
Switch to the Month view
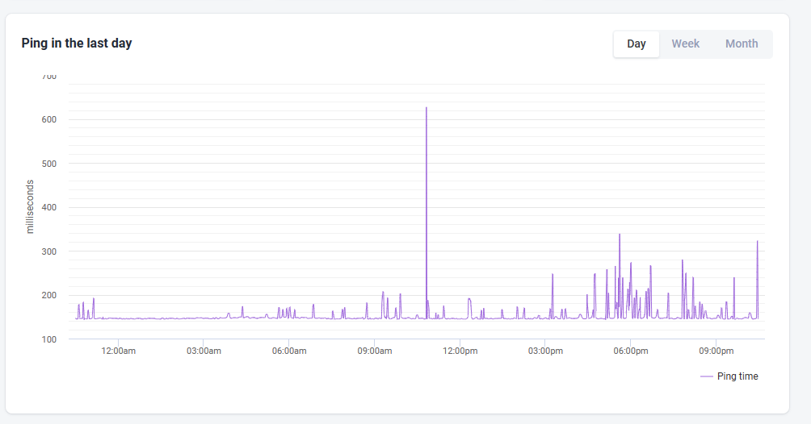pos(742,44)
